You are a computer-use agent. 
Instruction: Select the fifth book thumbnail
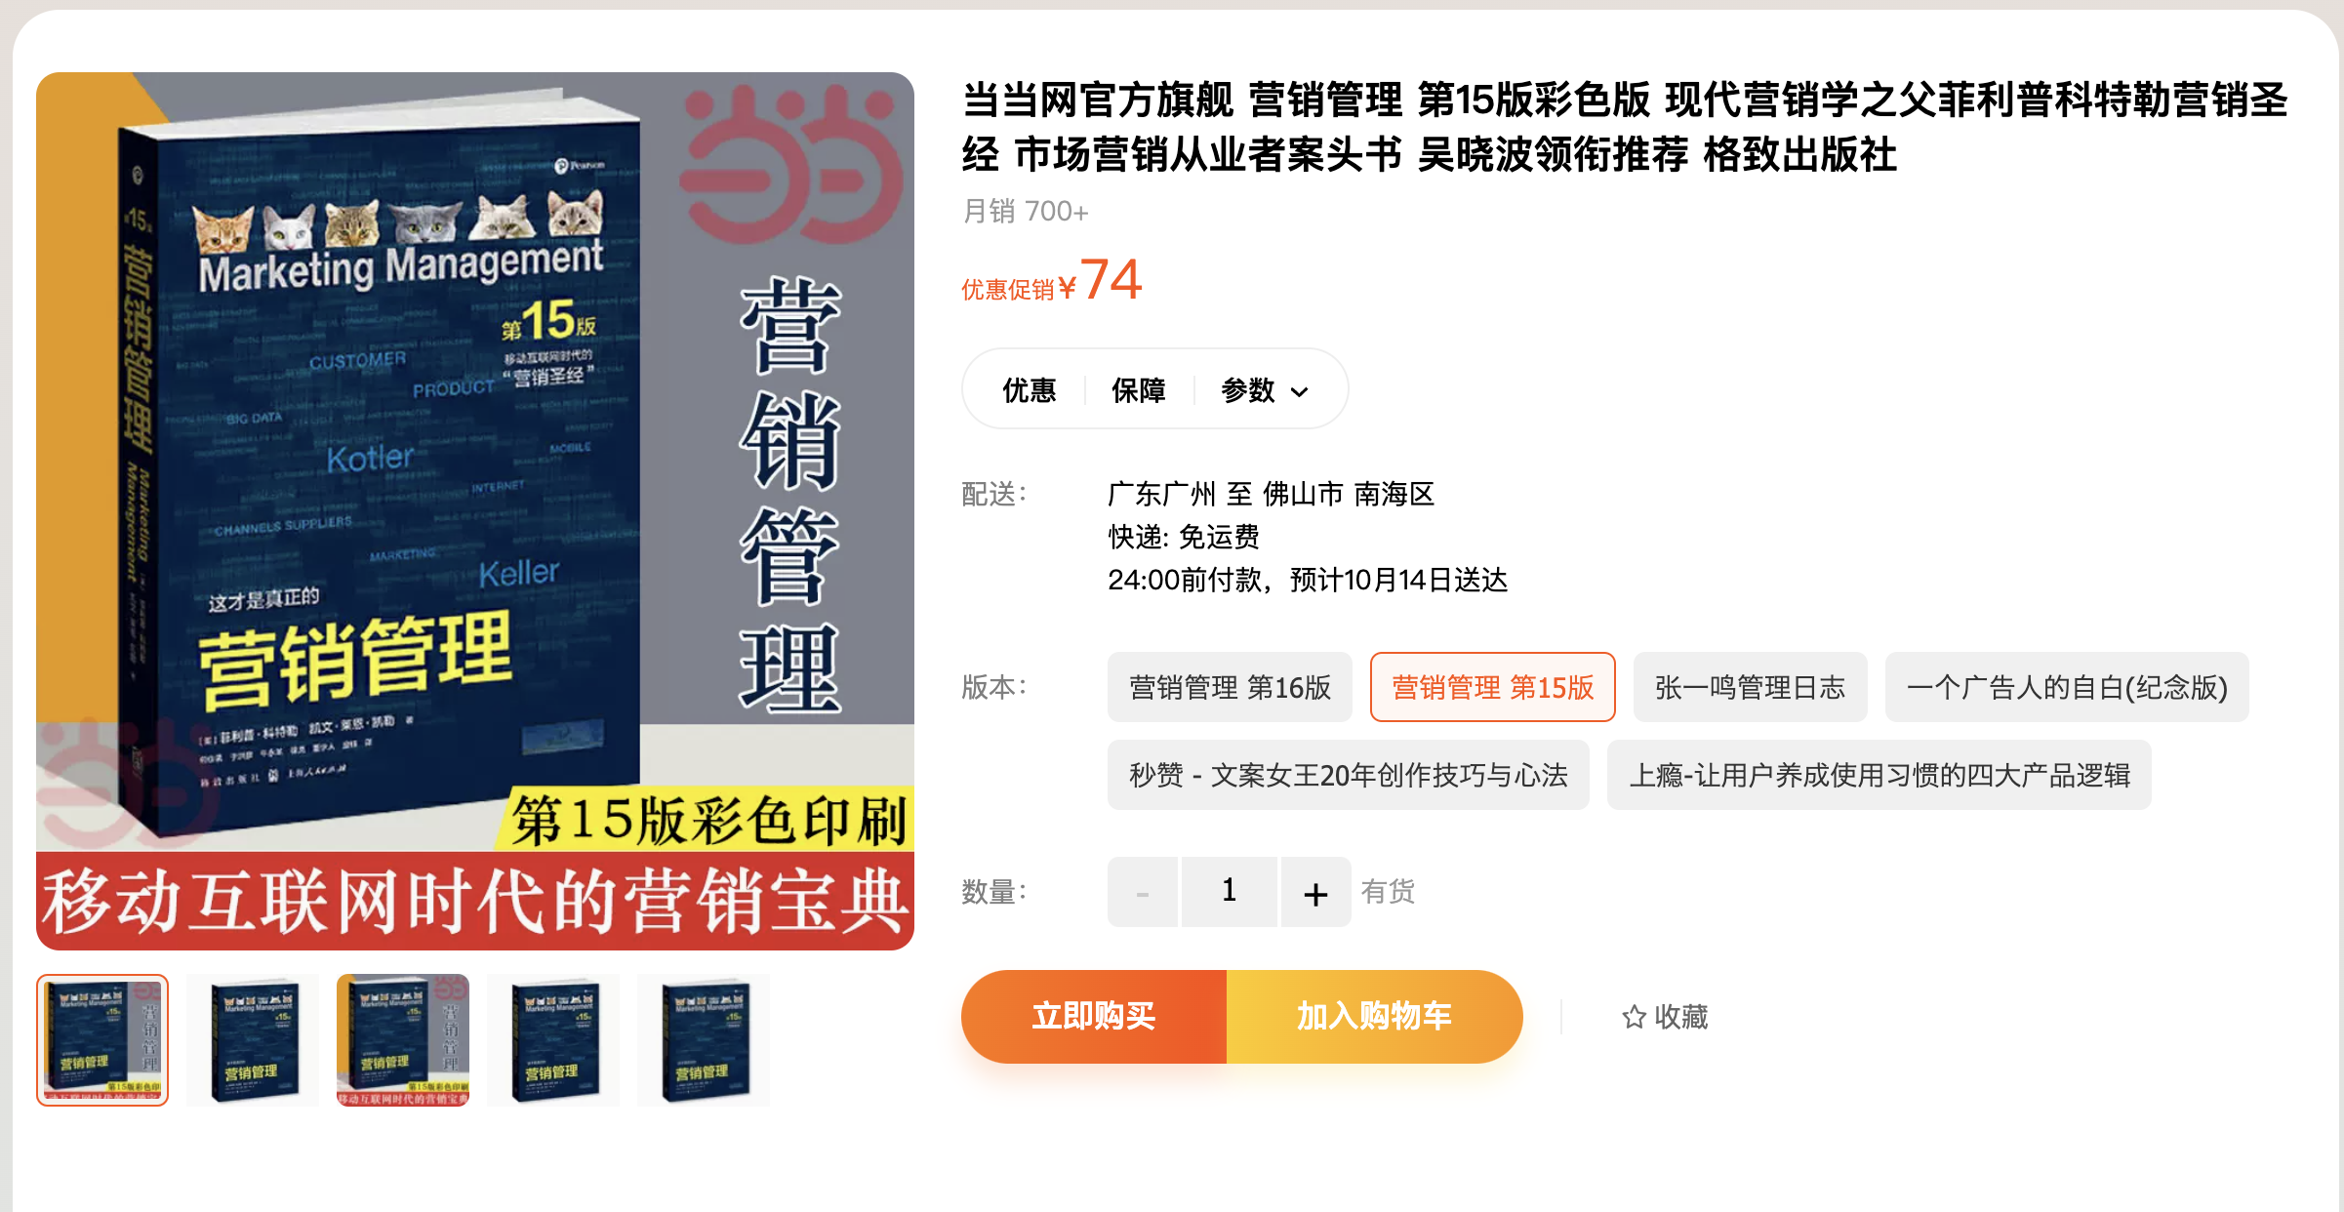click(704, 1040)
